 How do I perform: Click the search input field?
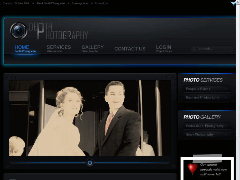(x=212, y=49)
